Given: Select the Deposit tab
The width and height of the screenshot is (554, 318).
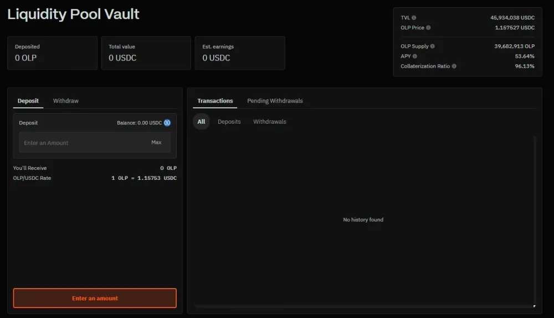Looking at the screenshot, I should pyautogui.click(x=28, y=101).
